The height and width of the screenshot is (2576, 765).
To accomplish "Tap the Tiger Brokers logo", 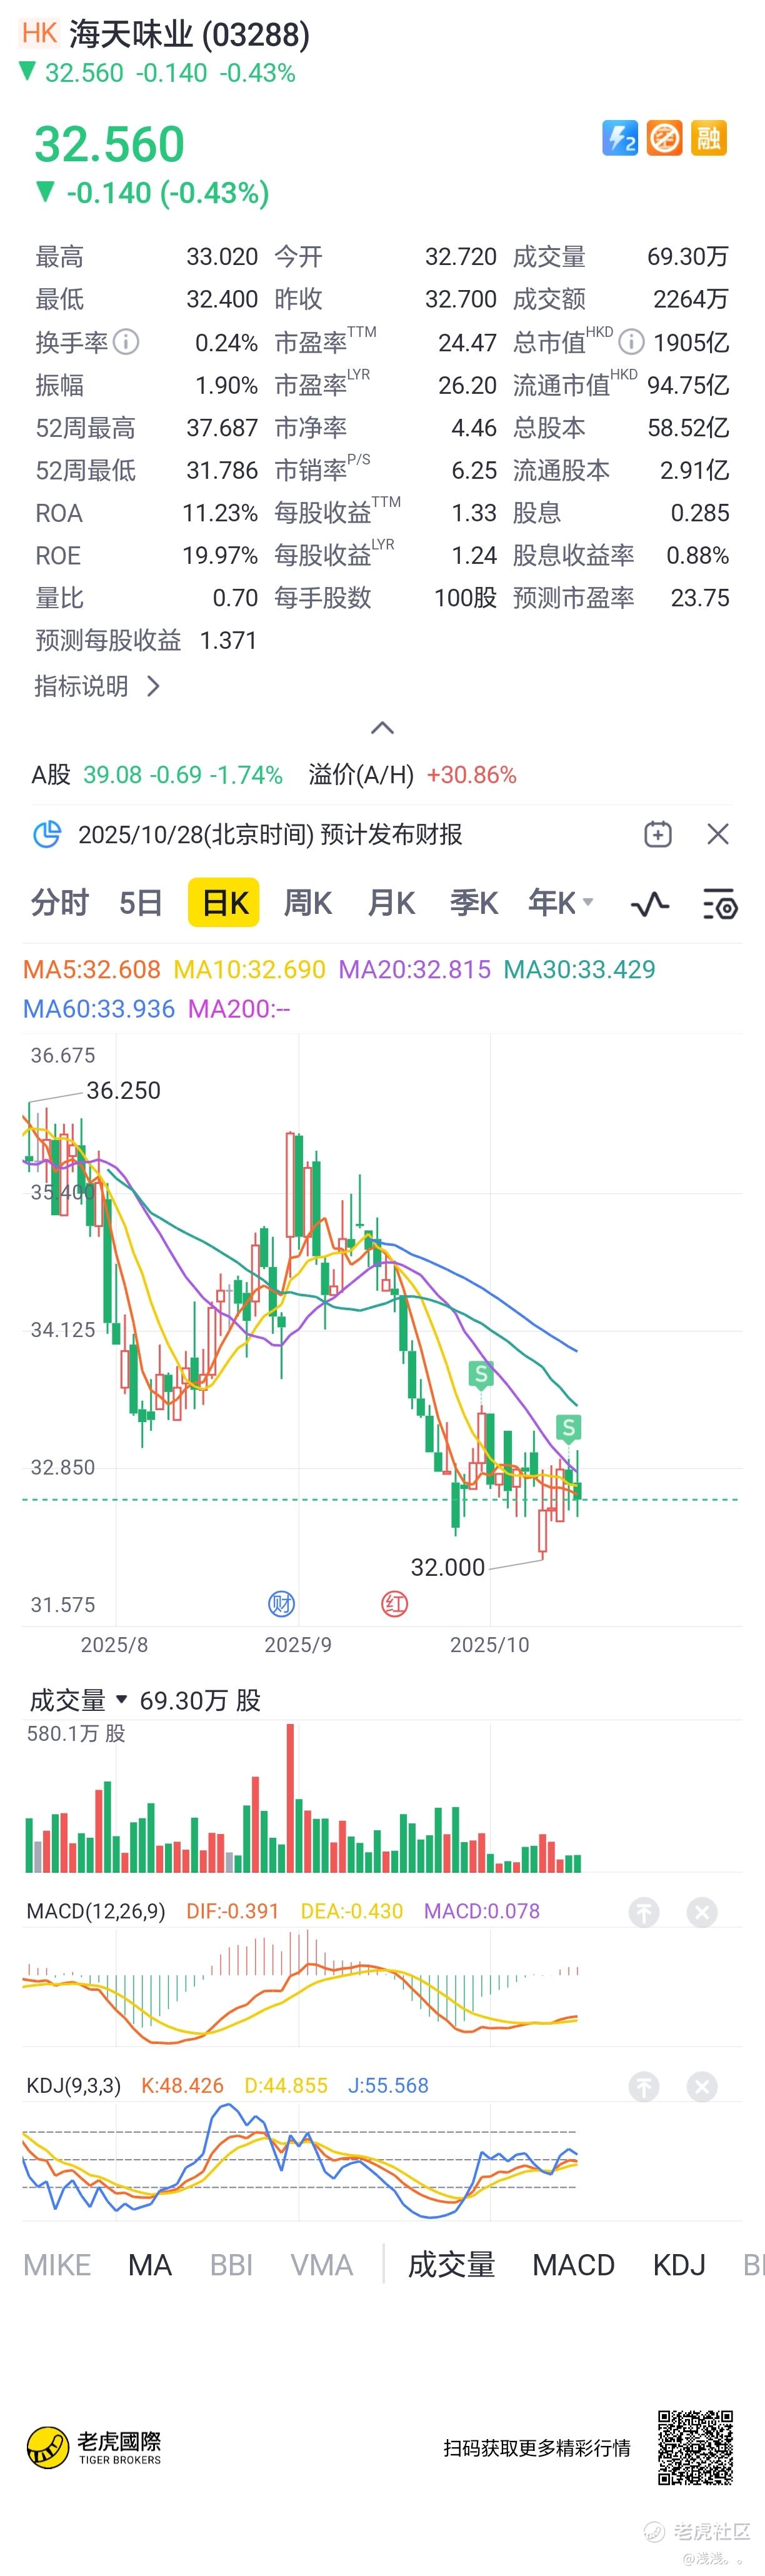I will pyautogui.click(x=94, y=2447).
